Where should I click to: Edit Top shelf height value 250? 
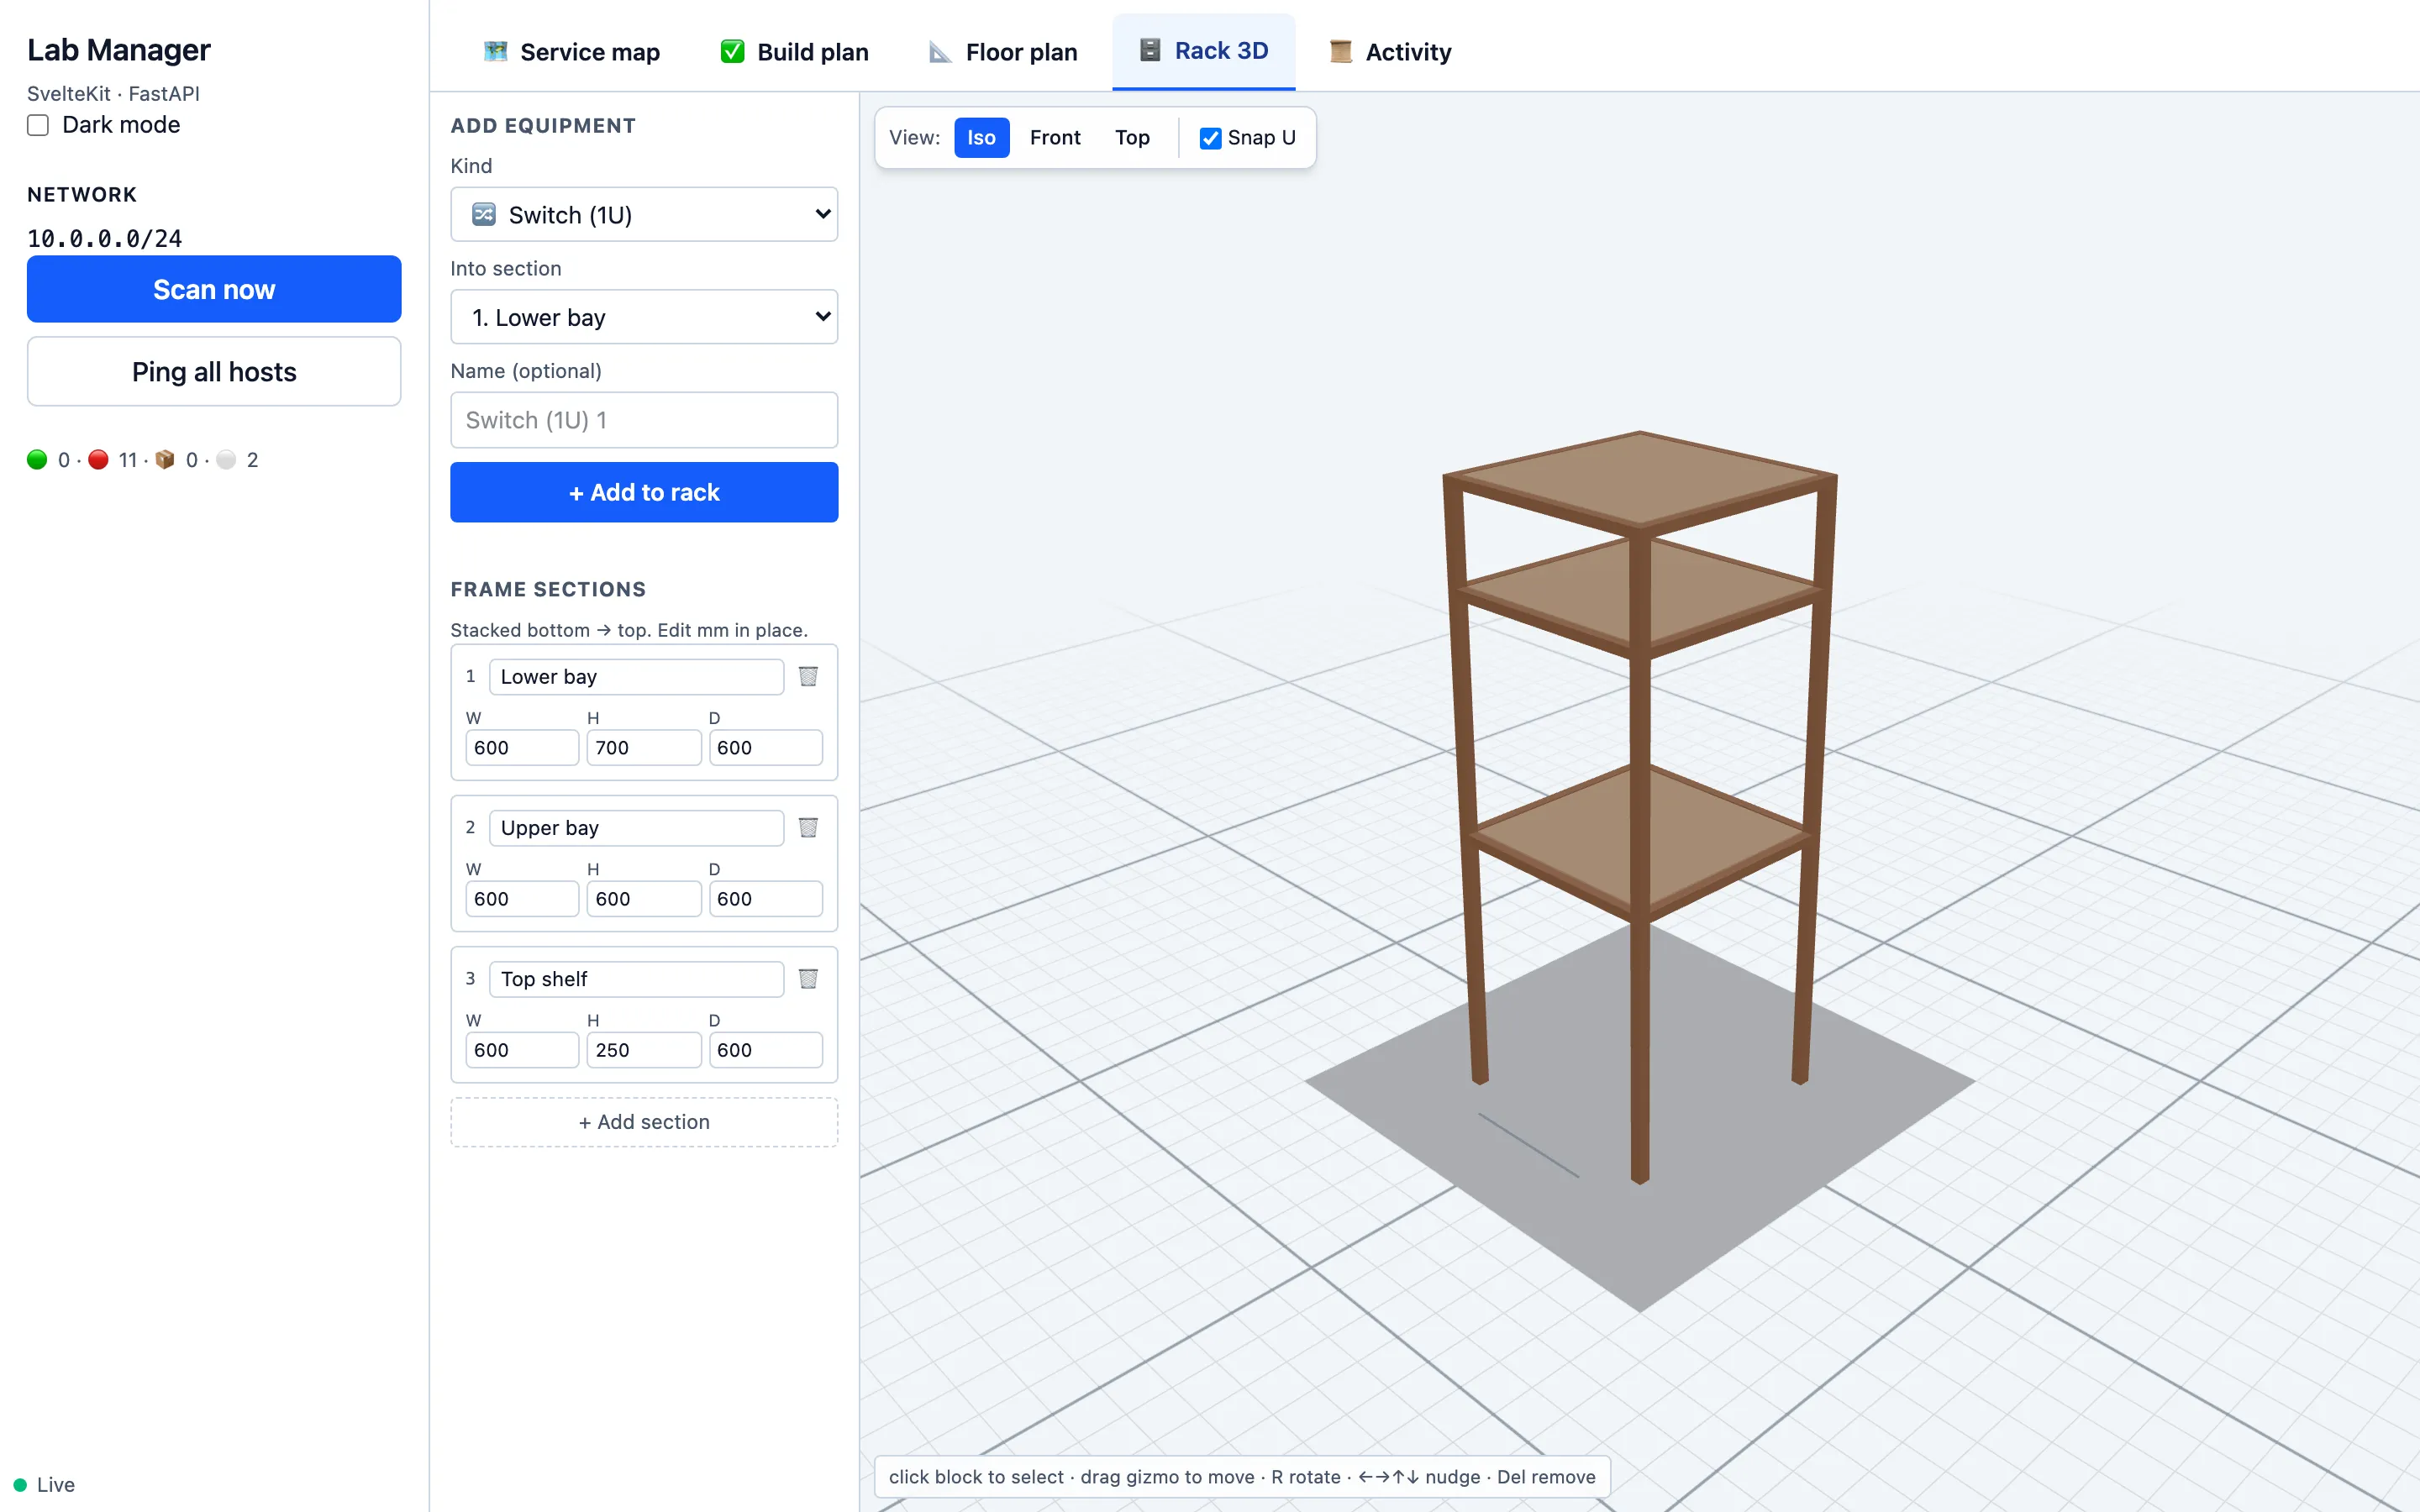tap(644, 1050)
